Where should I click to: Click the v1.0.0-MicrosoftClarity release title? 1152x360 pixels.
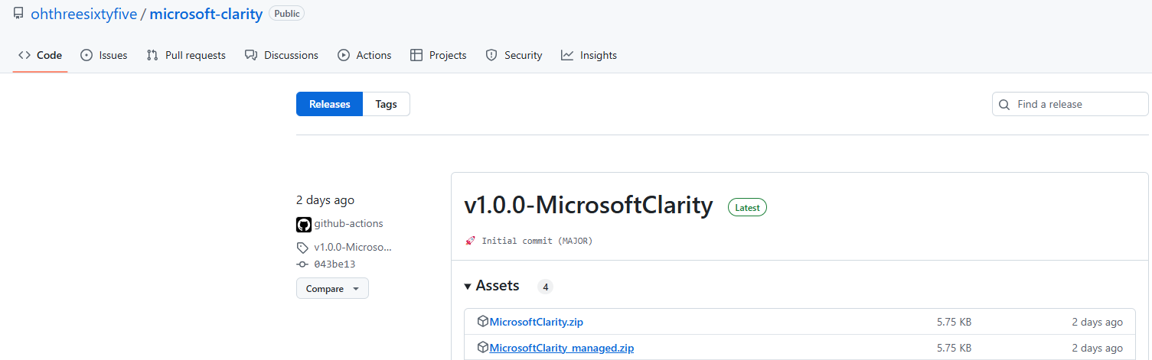coord(588,206)
